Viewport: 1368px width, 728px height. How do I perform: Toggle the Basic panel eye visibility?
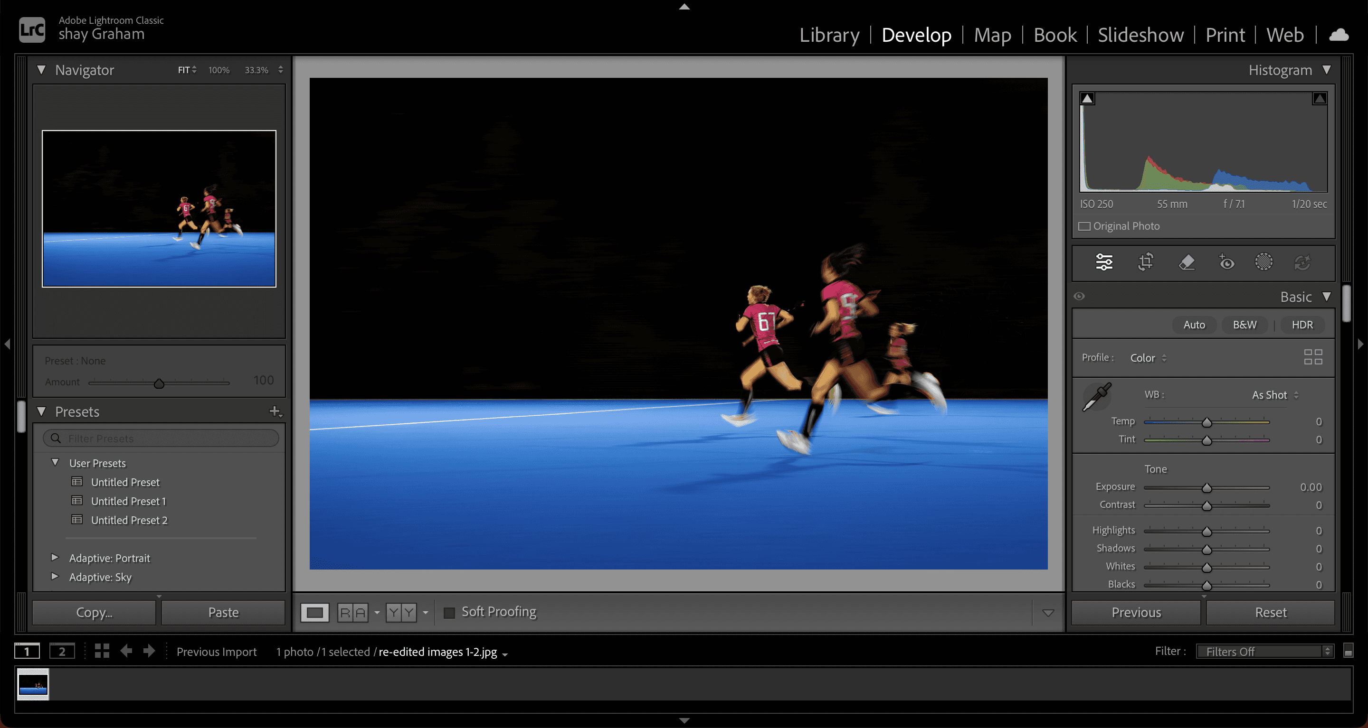pos(1079,297)
